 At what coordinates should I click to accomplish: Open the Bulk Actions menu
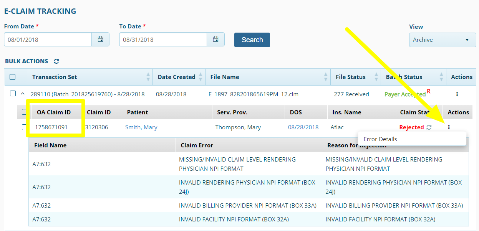[27, 61]
